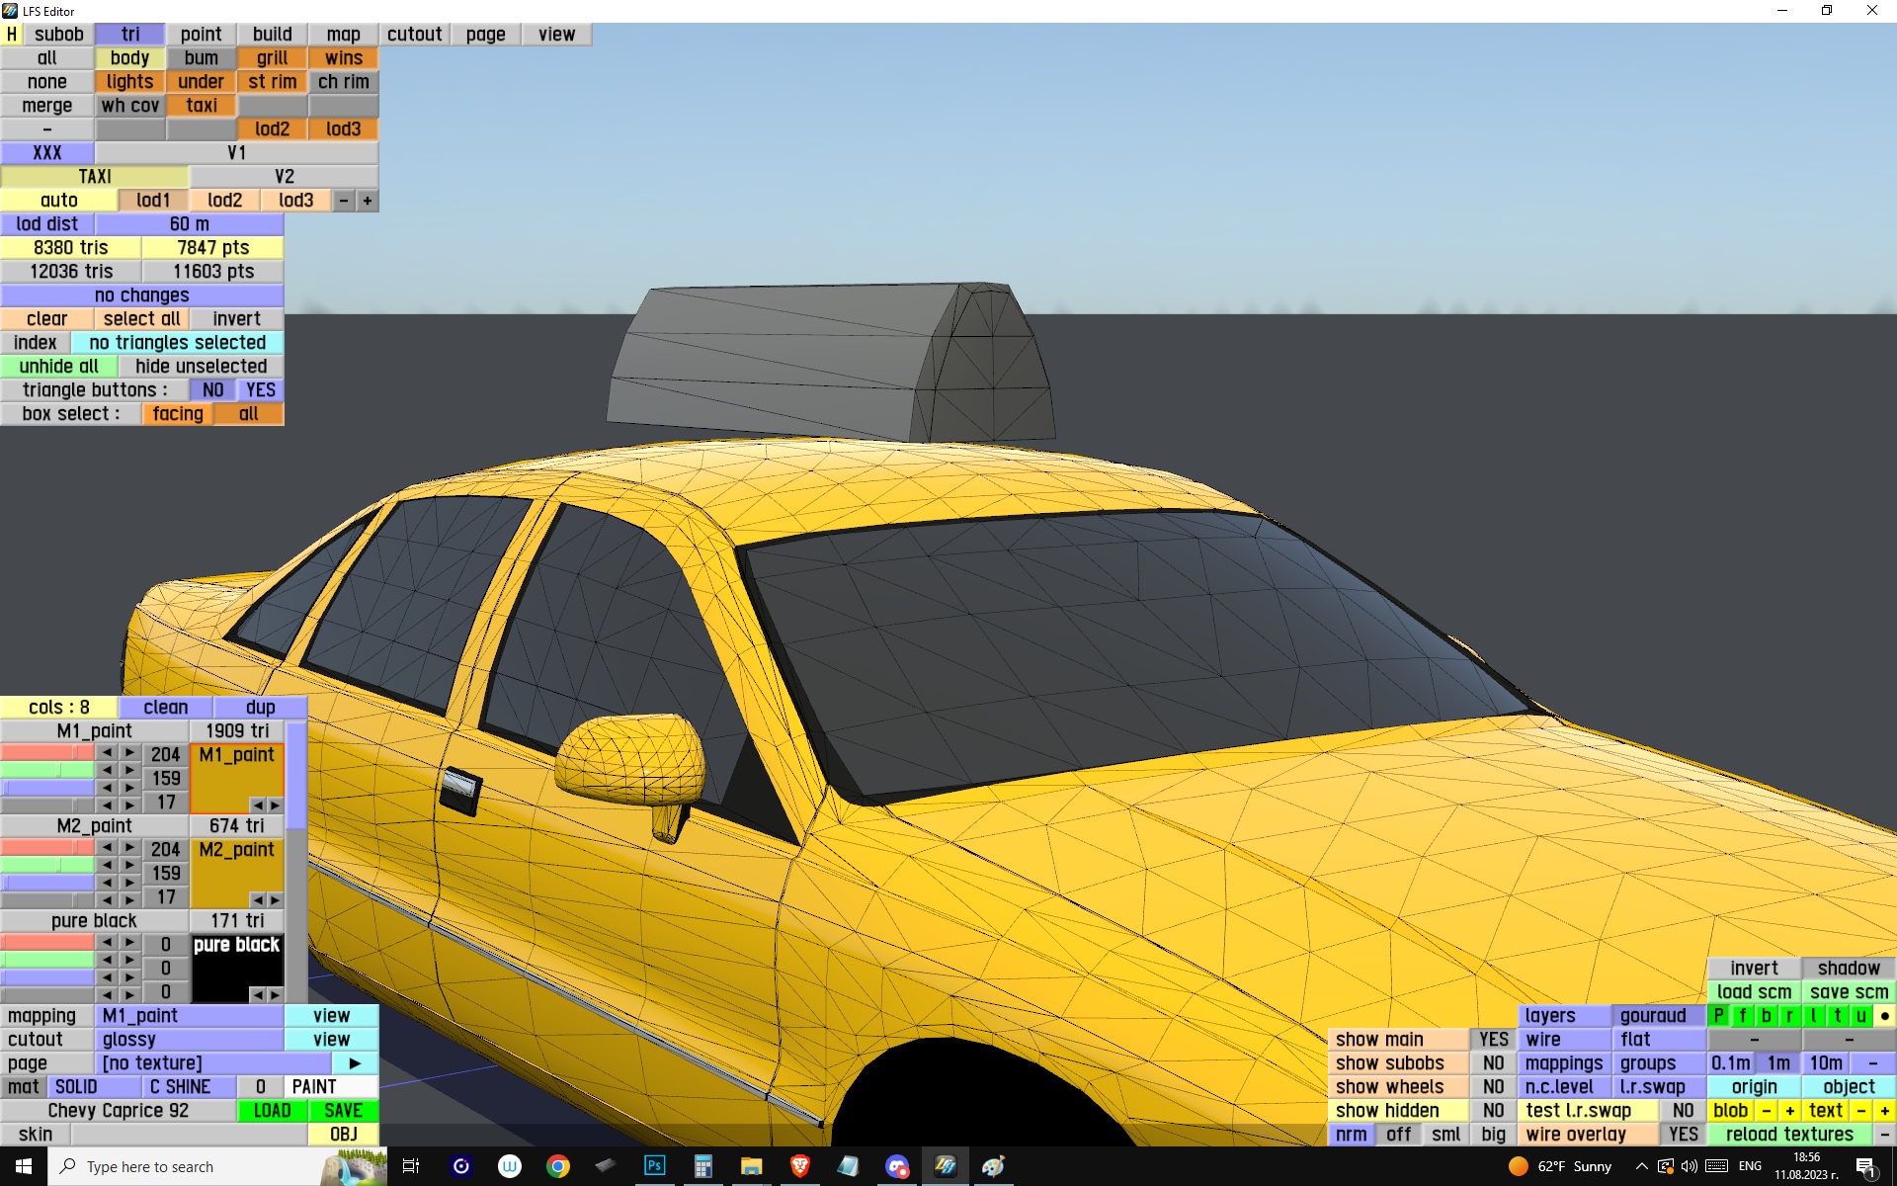Click the green SAVE button
Viewport: 1897px width, 1186px height.
[343, 1111]
